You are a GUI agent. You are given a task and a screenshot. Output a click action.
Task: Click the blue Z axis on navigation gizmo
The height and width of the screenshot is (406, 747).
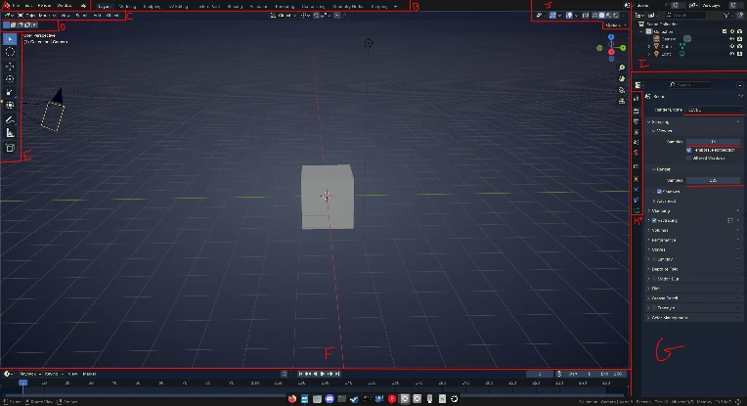click(x=611, y=37)
